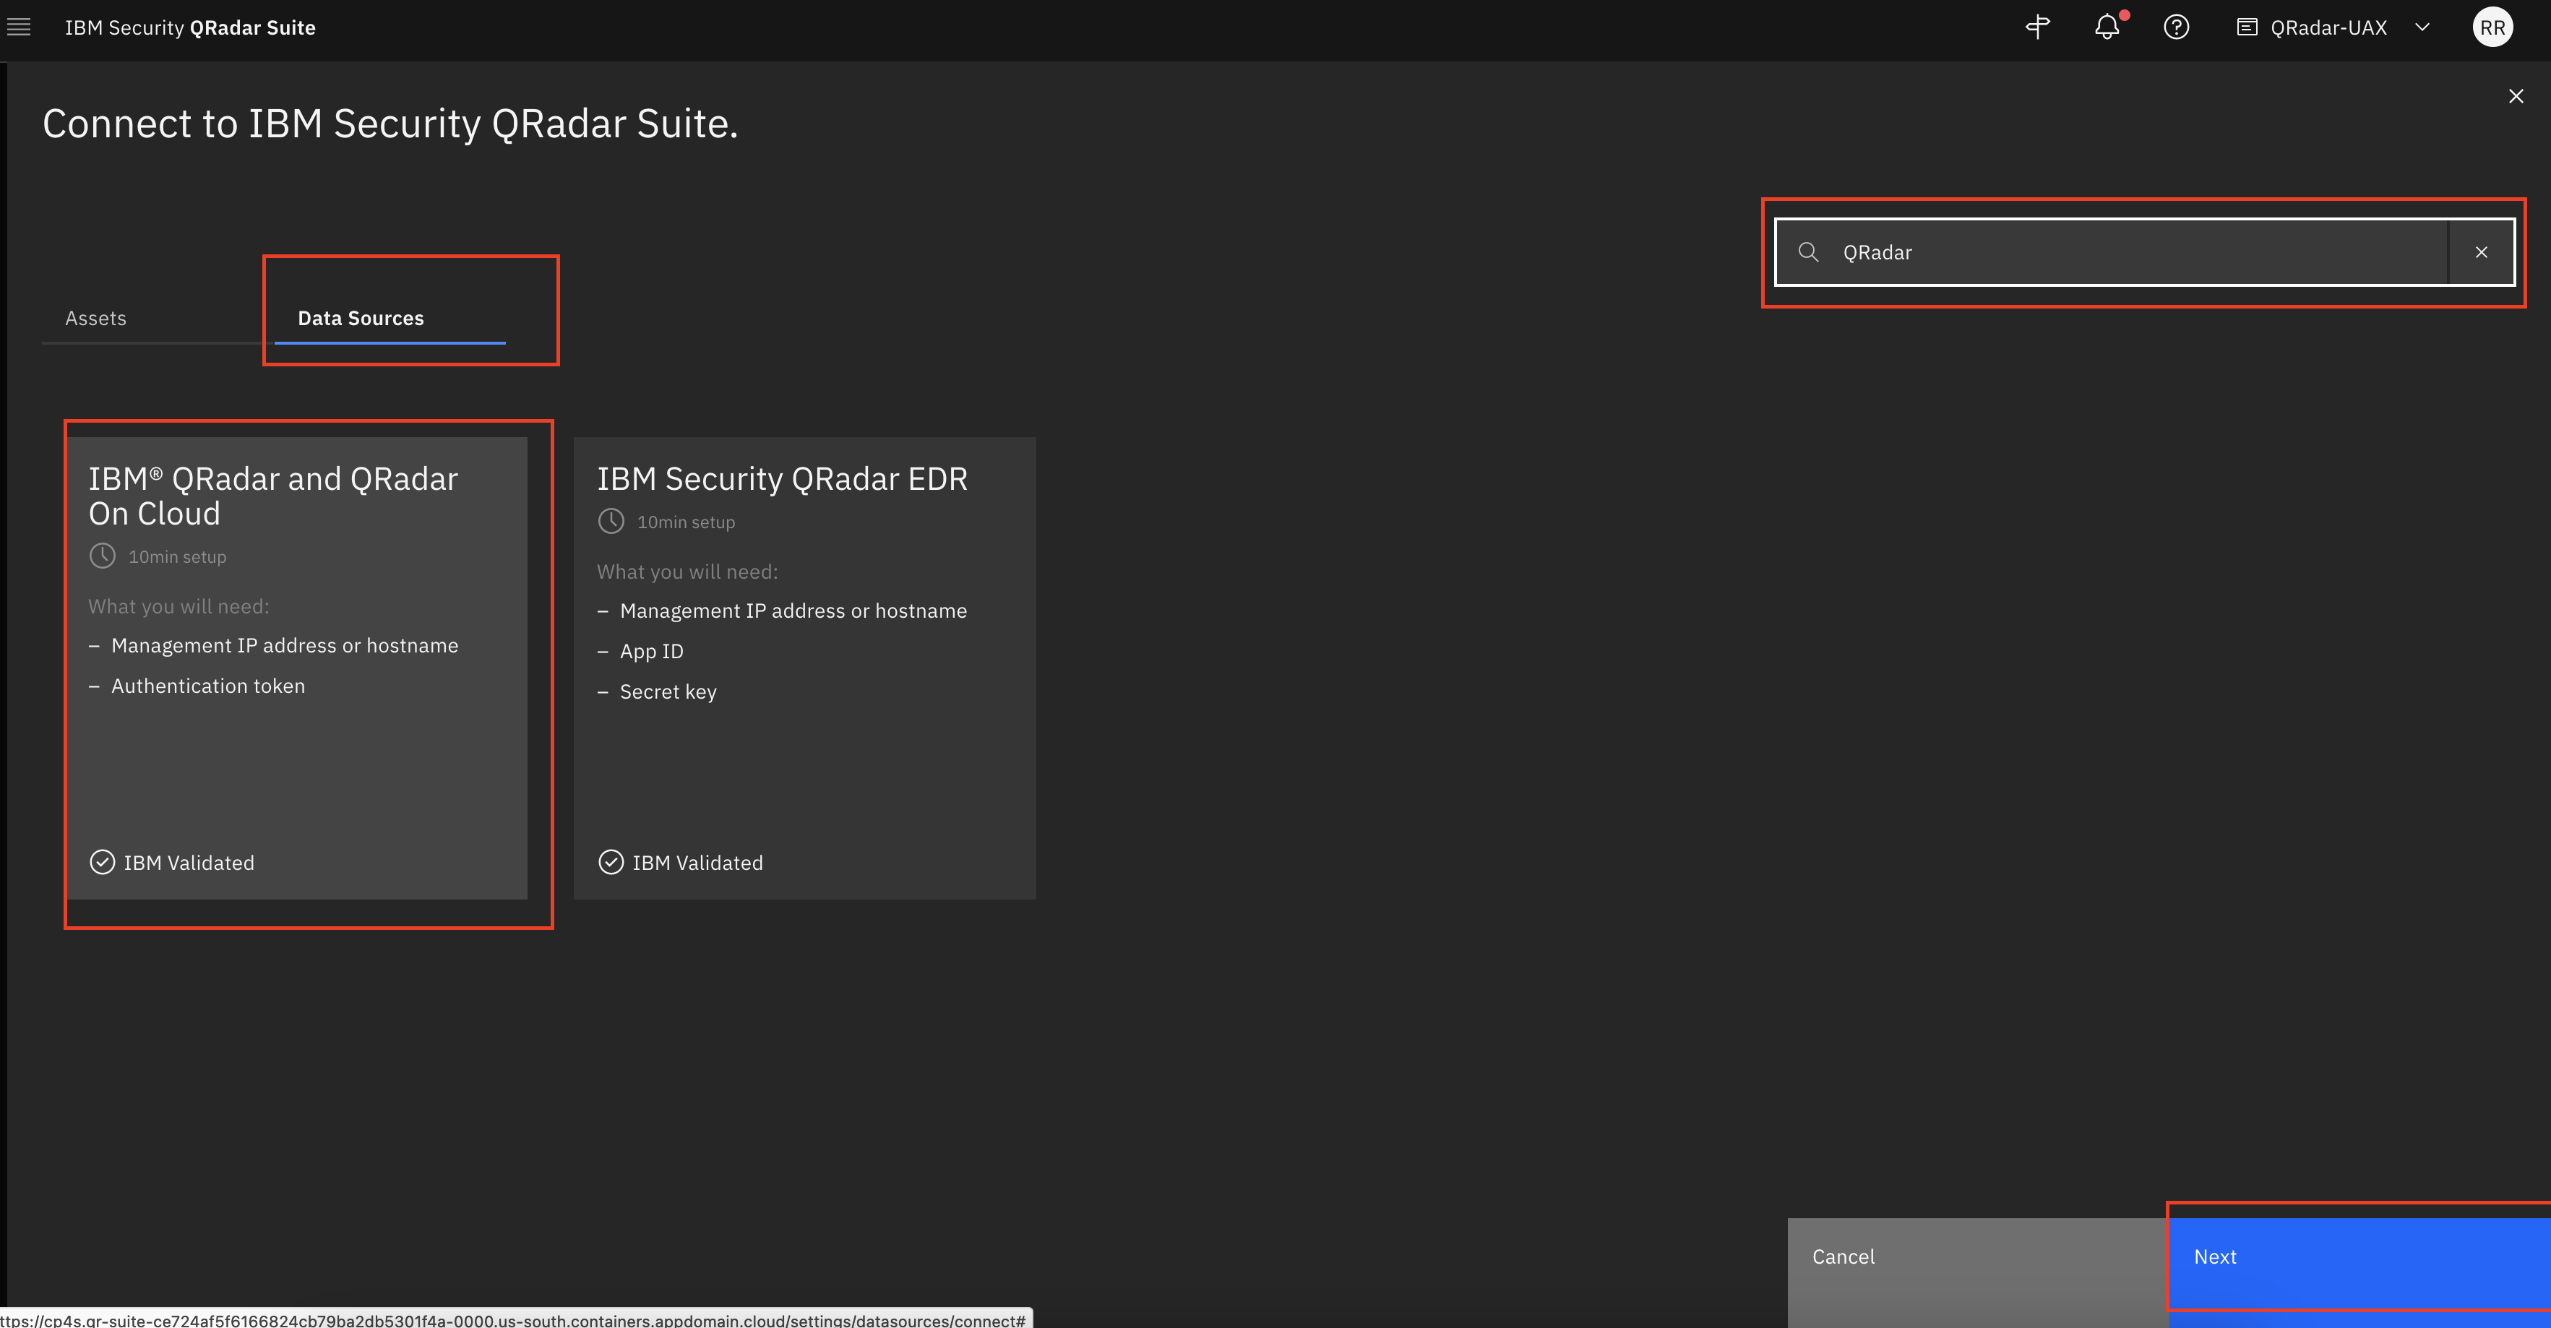The image size is (2551, 1328).
Task: Click the signpost guided tour icon
Action: pyautogui.click(x=2037, y=27)
